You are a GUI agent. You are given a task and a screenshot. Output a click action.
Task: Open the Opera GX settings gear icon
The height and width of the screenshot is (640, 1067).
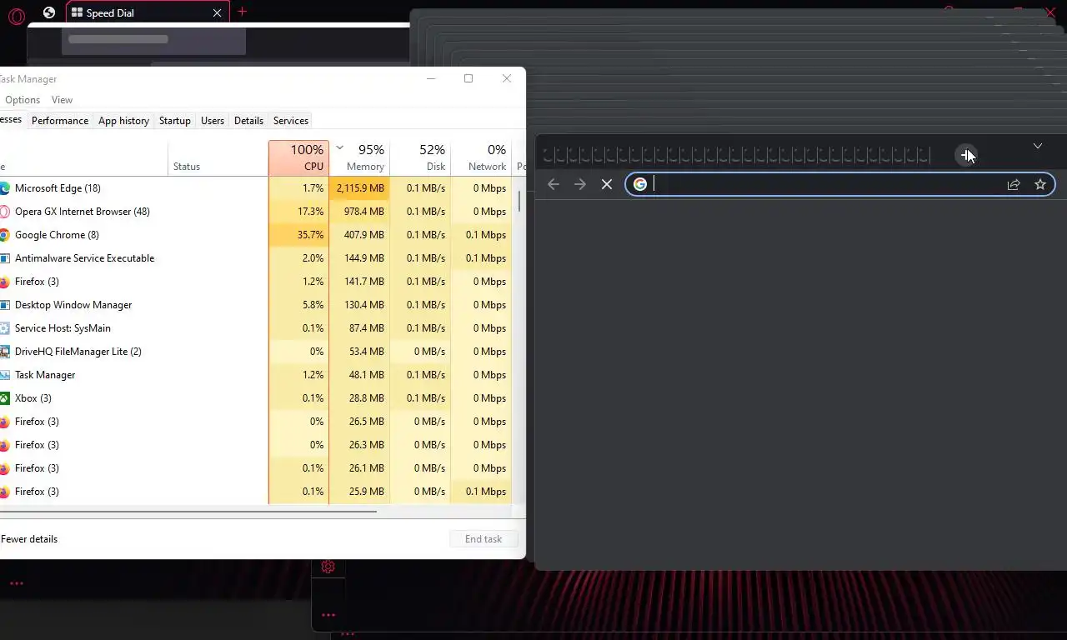click(x=328, y=567)
